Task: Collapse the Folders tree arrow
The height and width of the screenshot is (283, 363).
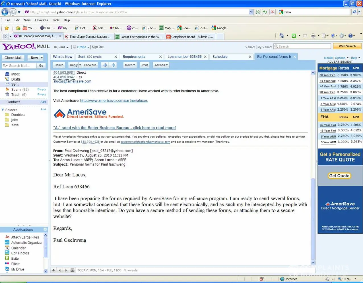Action: (x=3, y=110)
